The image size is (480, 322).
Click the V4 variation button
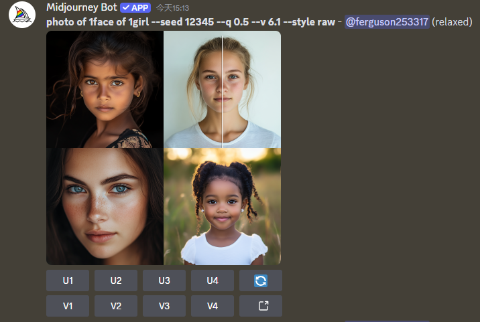pyautogui.click(x=213, y=306)
